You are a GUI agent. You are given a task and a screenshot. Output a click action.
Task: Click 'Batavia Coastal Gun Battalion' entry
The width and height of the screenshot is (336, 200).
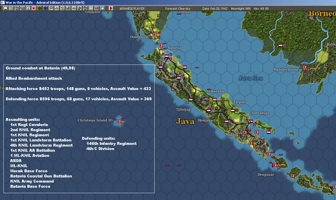pyautogui.click(x=41, y=176)
